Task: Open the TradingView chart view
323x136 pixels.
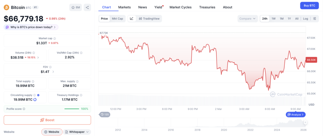Action: [x=150, y=19]
